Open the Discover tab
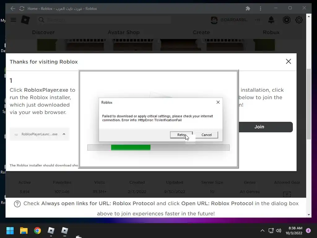The width and height of the screenshot is (317, 238). click(x=43, y=32)
